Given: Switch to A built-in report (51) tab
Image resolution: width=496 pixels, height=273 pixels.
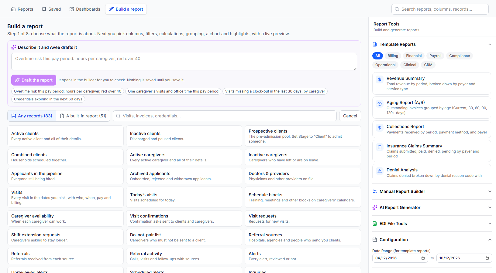Looking at the screenshot, I should (x=83, y=116).
